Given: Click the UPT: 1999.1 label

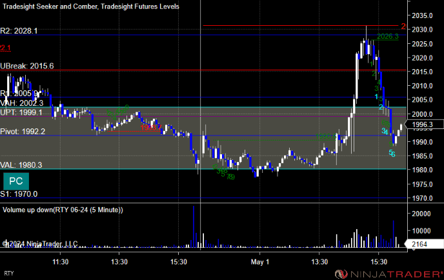Looking at the screenshot, I should (x=21, y=112).
